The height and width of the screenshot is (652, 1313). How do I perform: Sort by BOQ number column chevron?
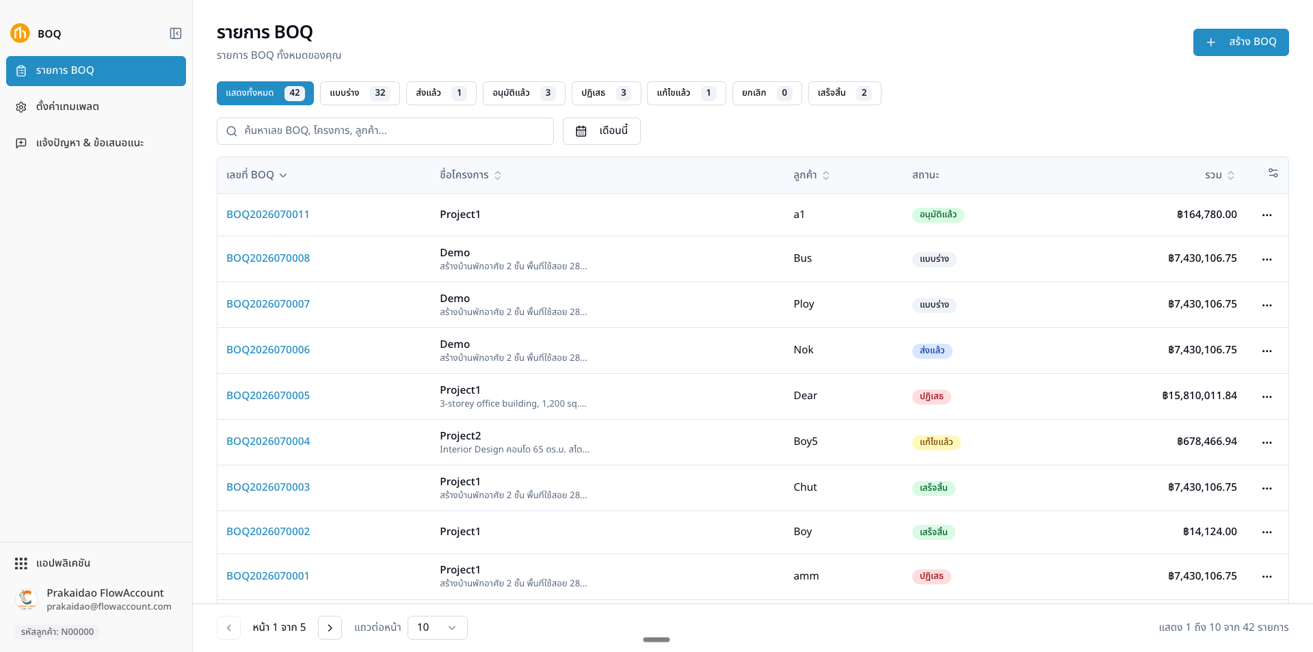[x=283, y=176]
